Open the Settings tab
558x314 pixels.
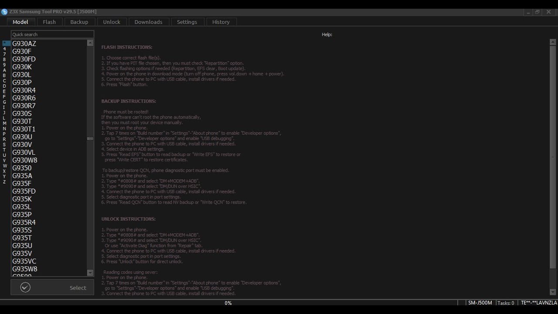187,22
